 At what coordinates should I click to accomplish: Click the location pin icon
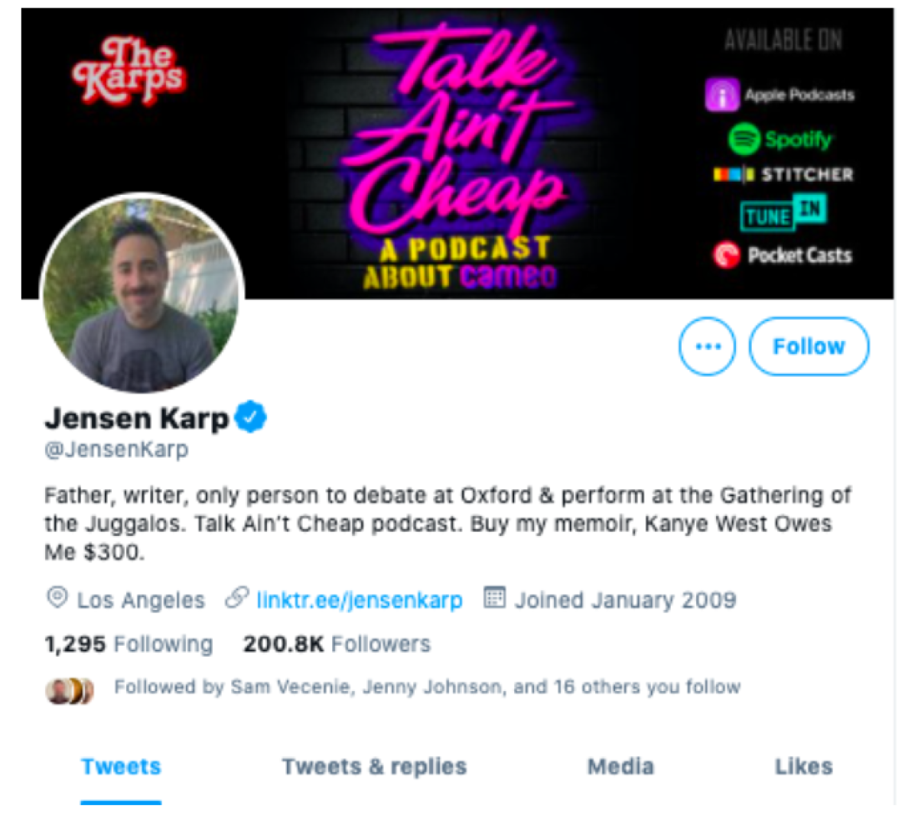57,599
